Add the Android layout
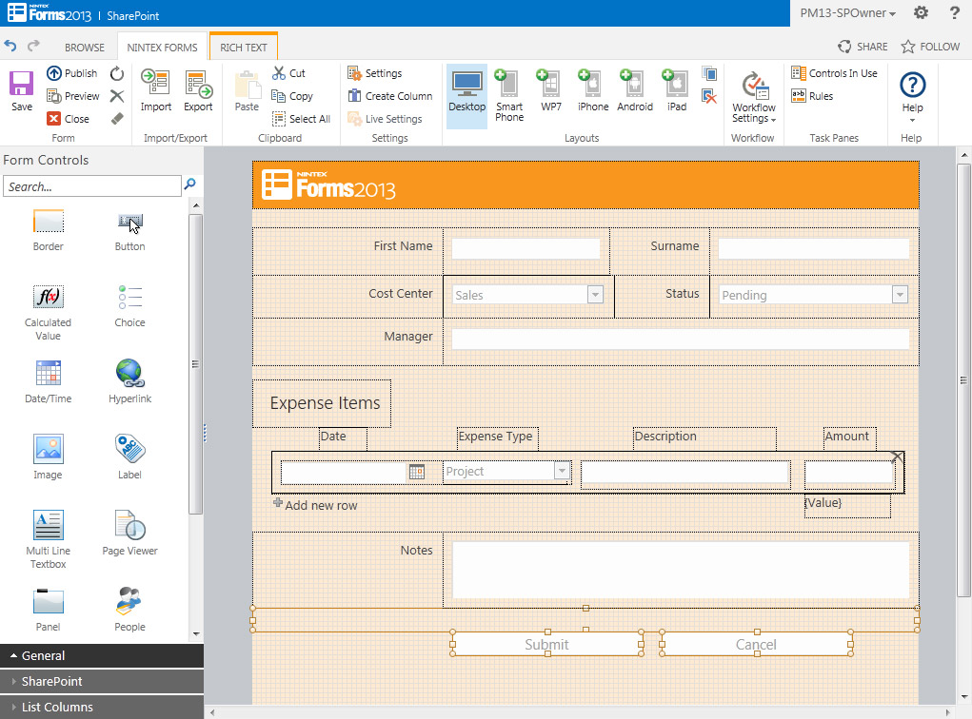Viewport: 972px width, 719px height. [x=635, y=90]
